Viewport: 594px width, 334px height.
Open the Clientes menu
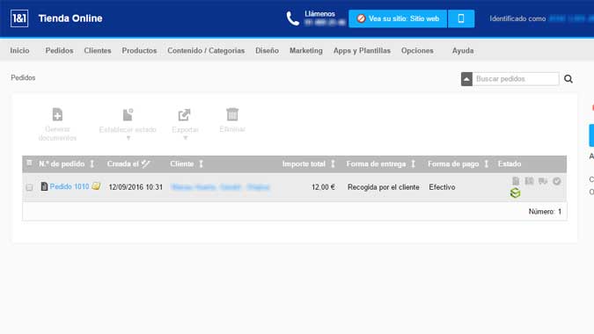pos(98,51)
